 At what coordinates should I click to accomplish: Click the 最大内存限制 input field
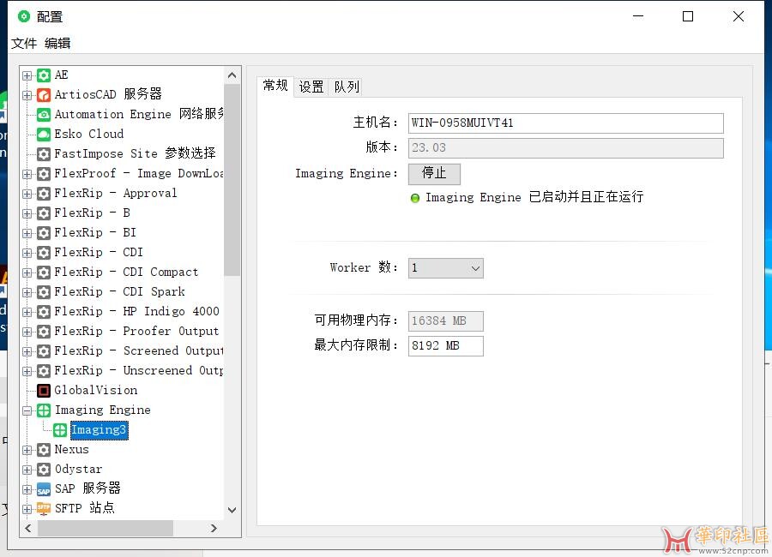pyautogui.click(x=445, y=346)
